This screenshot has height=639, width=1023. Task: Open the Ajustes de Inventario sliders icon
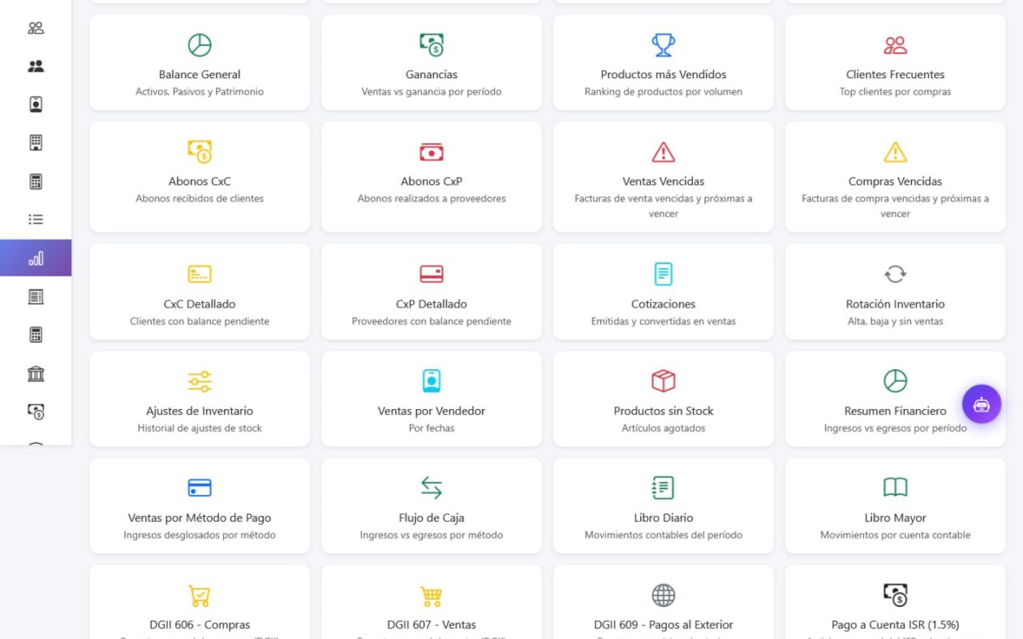pyautogui.click(x=200, y=381)
